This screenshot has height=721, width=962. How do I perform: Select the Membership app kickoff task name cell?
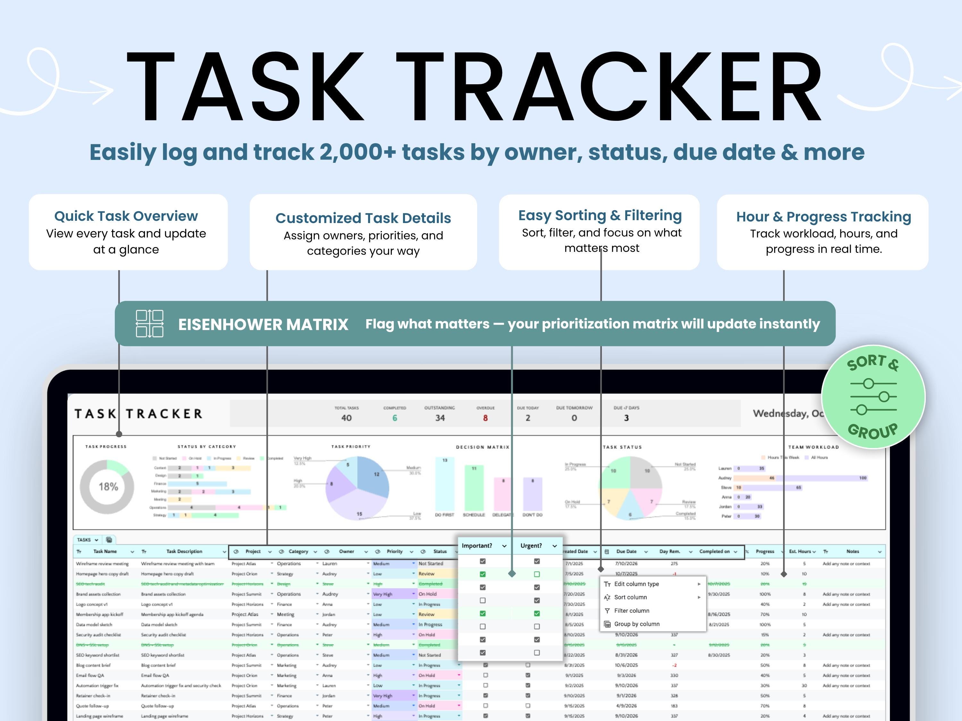click(x=100, y=615)
